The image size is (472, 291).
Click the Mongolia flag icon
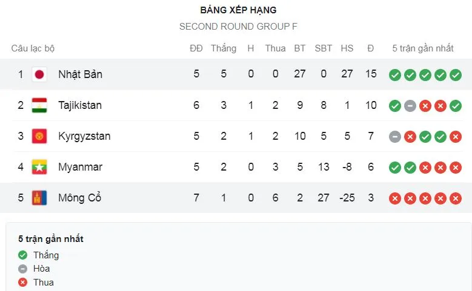pos(39,198)
